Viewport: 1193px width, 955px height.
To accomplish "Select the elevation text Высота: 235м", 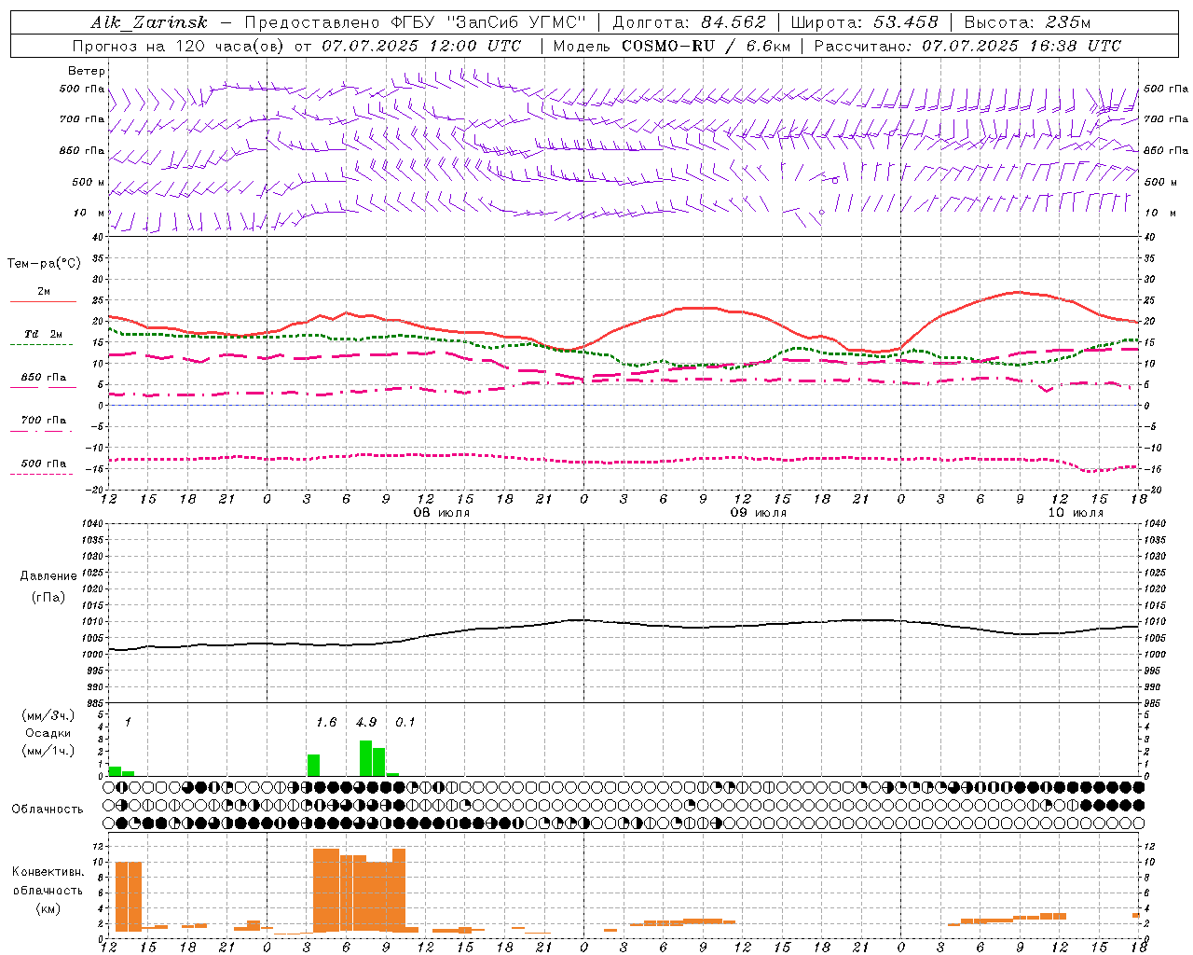I will (1027, 23).
